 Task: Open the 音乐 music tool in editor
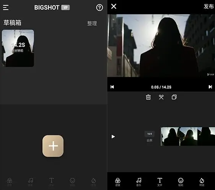click(139, 182)
